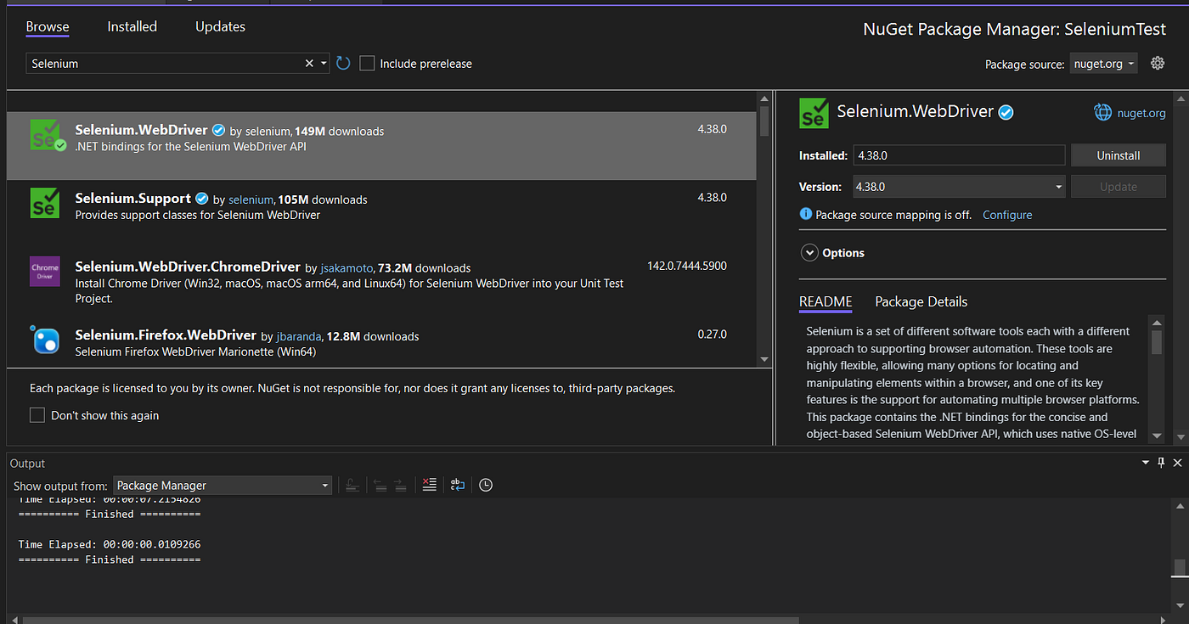Click the Selenium.Firefox.WebDriver package icon
The height and width of the screenshot is (624, 1189).
[x=45, y=339]
